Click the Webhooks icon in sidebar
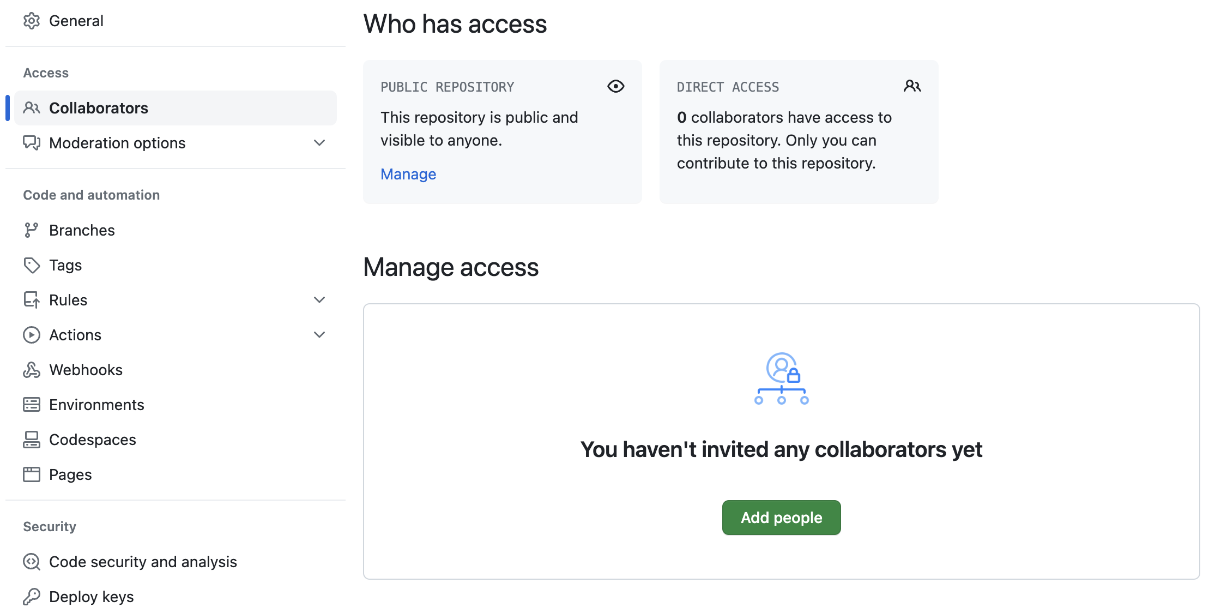 click(32, 370)
